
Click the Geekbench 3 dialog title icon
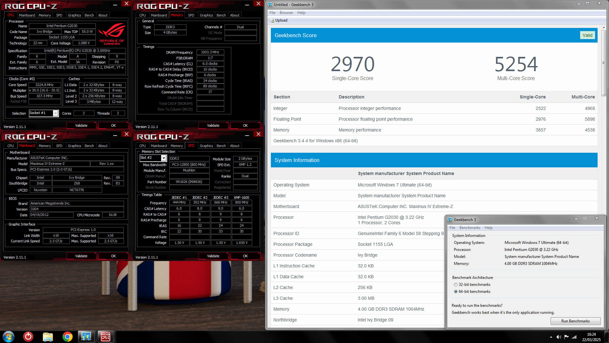coord(450,220)
